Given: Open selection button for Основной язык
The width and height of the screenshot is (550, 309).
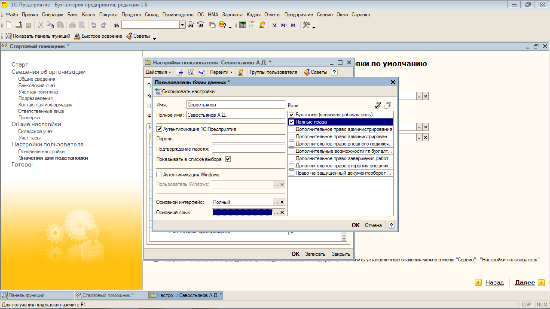Looking at the screenshot, I should [x=276, y=212].
